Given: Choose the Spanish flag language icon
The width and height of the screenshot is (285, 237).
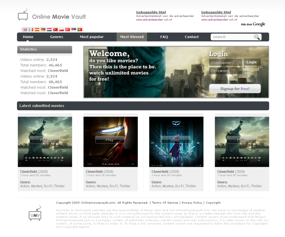Looking at the screenshot, I should [37, 30].
